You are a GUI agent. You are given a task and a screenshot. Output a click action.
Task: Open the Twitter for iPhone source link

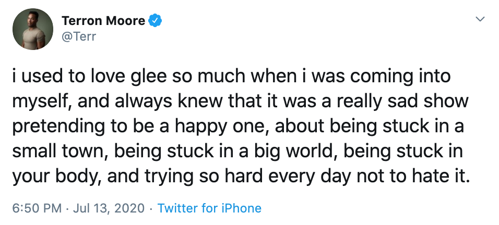pyautogui.click(x=209, y=208)
